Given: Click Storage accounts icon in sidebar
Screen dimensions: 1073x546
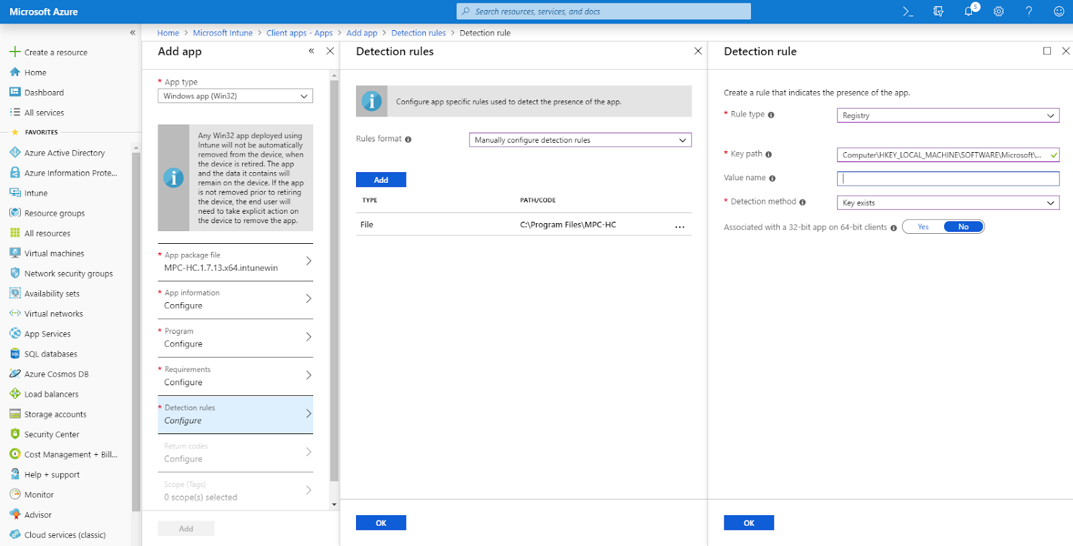Looking at the screenshot, I should [x=15, y=414].
